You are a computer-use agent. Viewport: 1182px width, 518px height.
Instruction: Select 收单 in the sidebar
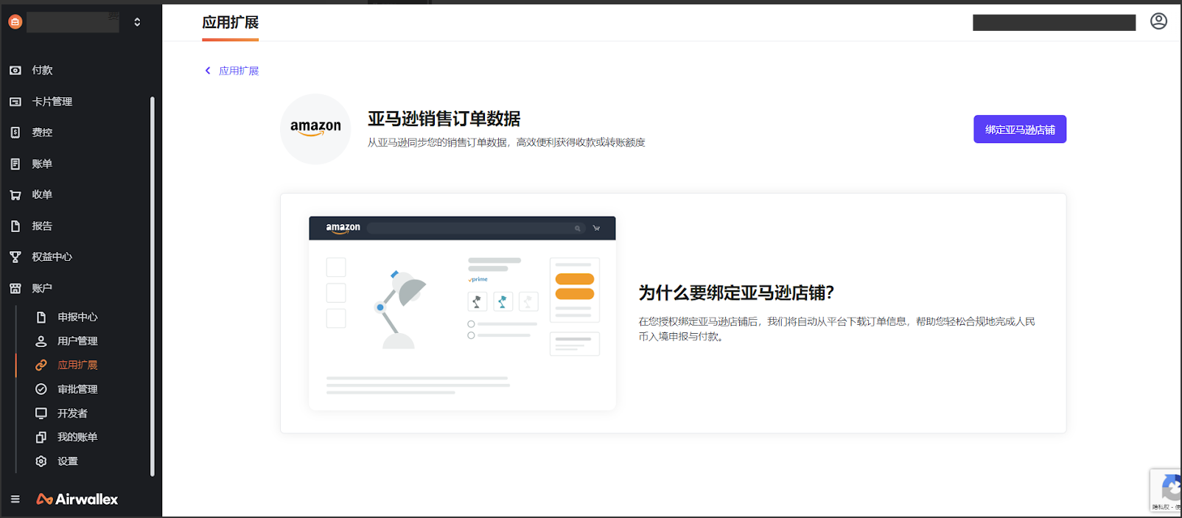pos(42,195)
